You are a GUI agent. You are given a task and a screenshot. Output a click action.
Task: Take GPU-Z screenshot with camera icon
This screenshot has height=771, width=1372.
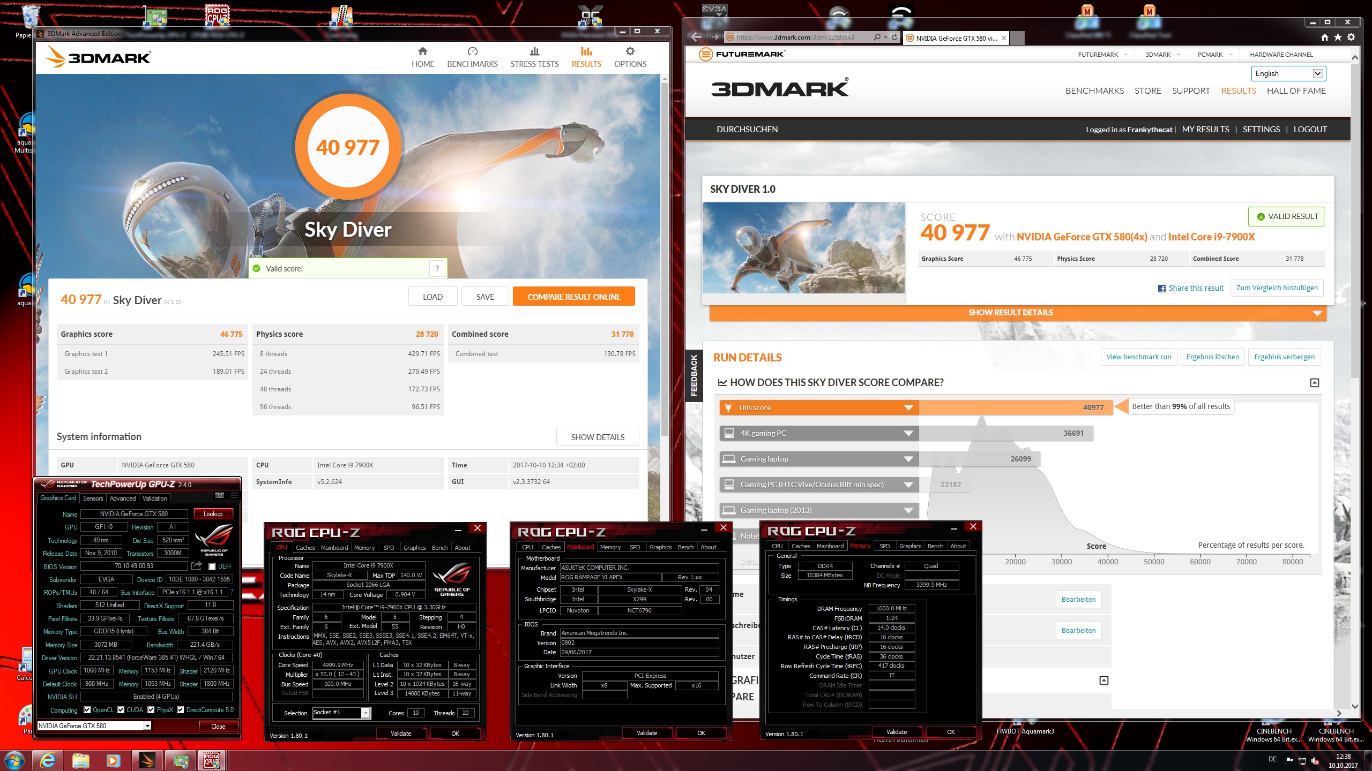point(219,495)
